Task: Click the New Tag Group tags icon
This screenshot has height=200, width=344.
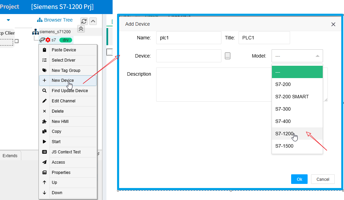Action: pyautogui.click(x=44, y=71)
